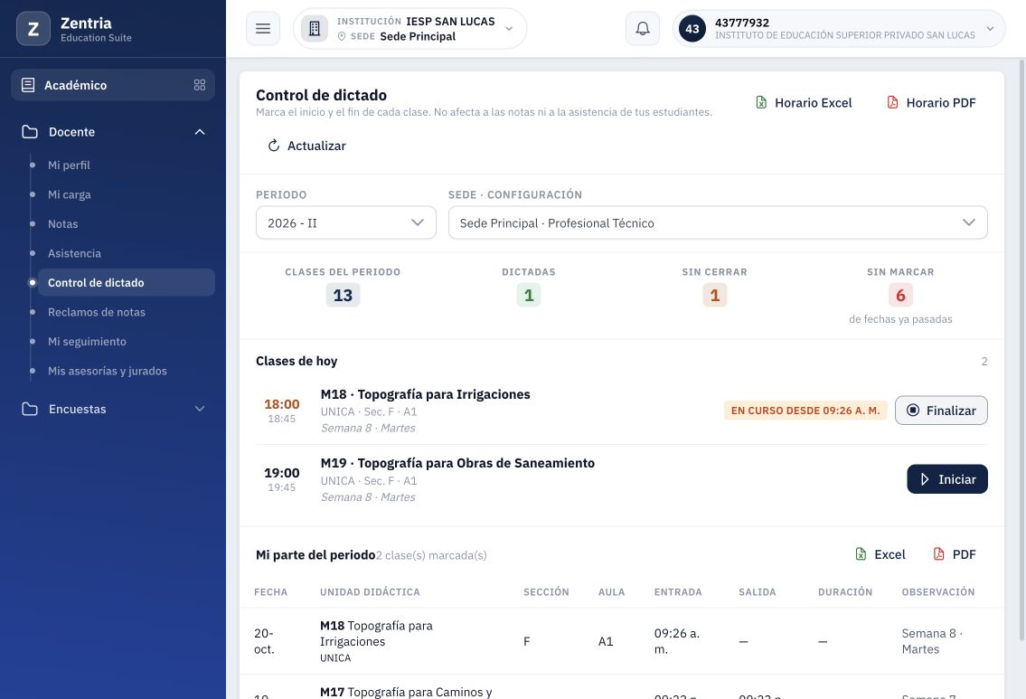This screenshot has height=699, width=1026.
Task: Open the Sede · Configuración dropdown
Action: coord(718,222)
